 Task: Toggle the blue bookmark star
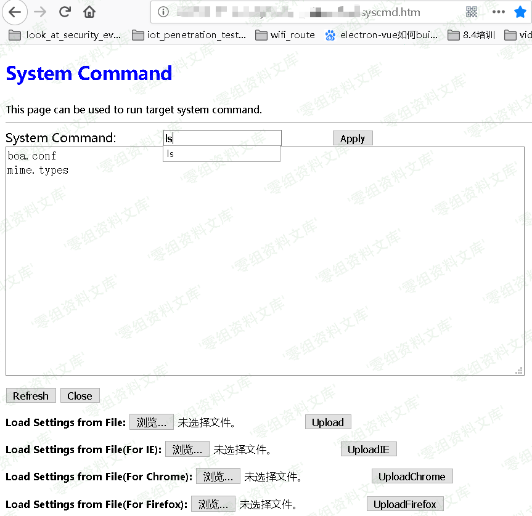click(x=520, y=12)
